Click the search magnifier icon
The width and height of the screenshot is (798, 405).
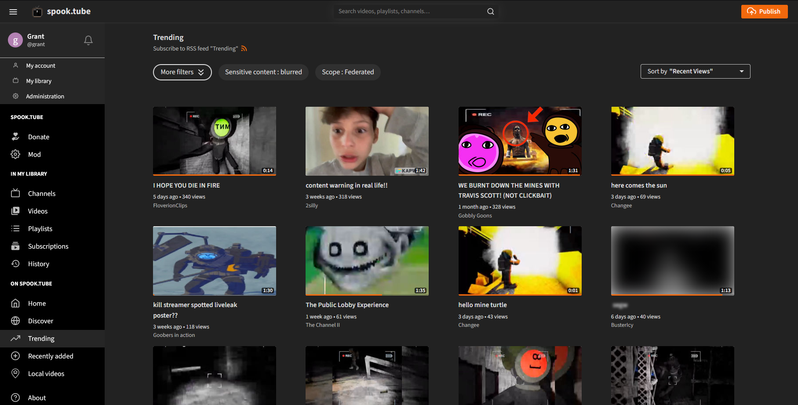tap(490, 11)
